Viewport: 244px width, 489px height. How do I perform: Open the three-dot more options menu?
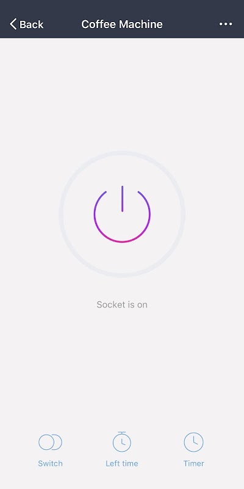coord(226,24)
